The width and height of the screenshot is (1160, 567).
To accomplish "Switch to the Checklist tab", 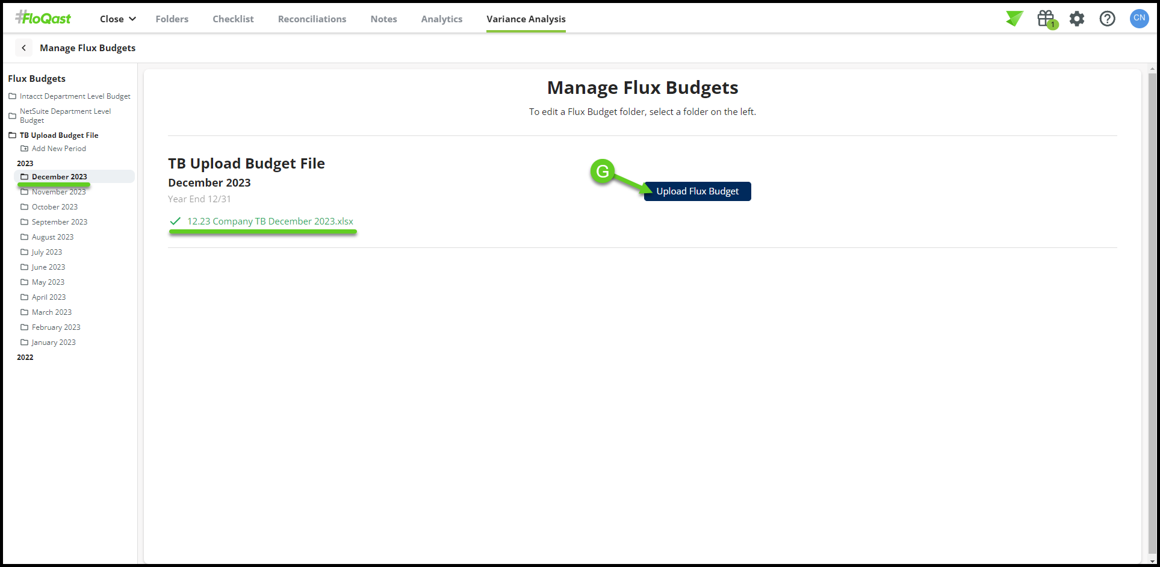I will coord(233,19).
